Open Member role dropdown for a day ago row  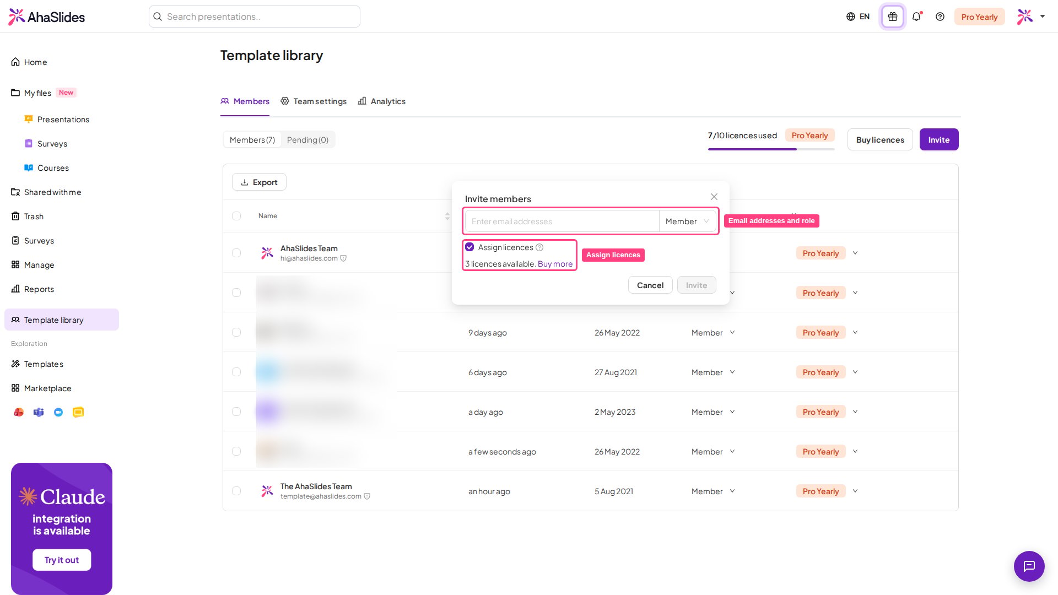point(713,412)
